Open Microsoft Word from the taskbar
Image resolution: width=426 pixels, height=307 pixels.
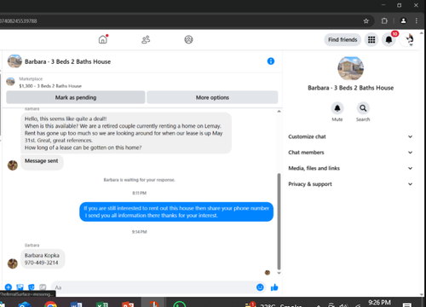[x=76, y=304]
